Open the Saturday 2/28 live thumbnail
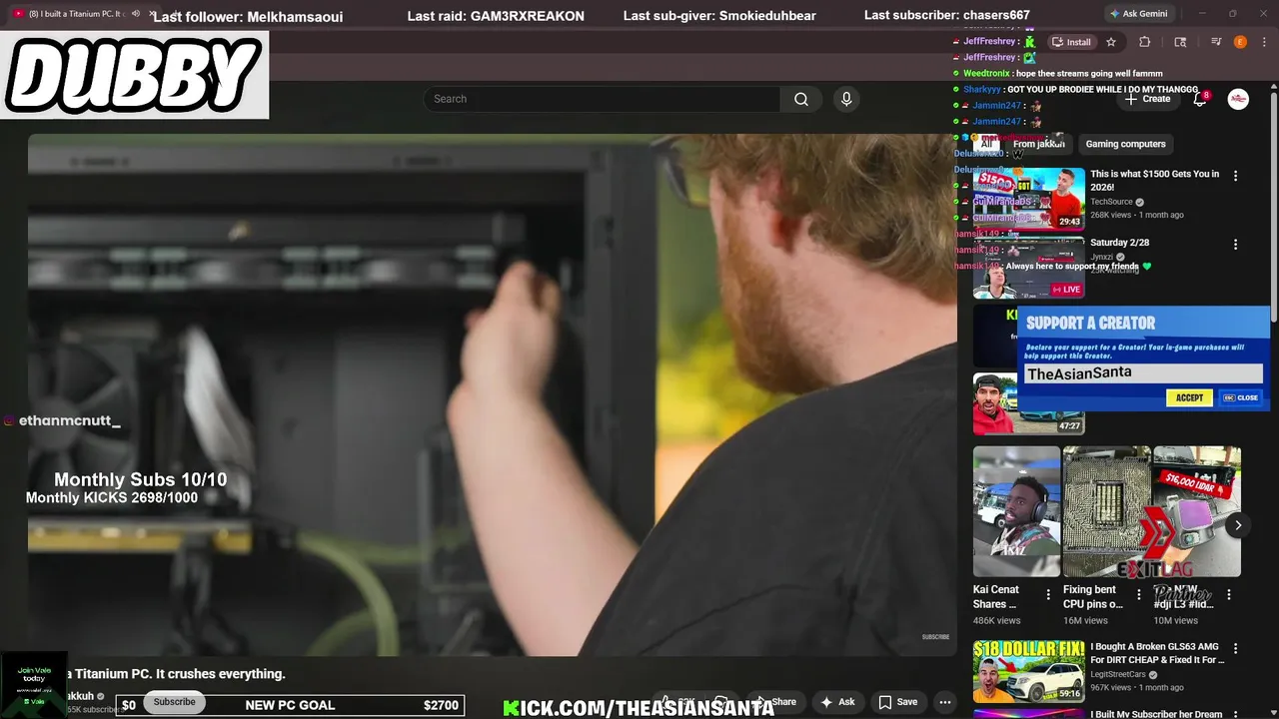This screenshot has height=719, width=1279. 1028,268
